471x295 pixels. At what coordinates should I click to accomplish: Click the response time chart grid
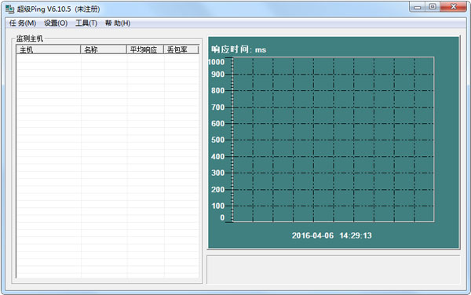pyautogui.click(x=334, y=140)
